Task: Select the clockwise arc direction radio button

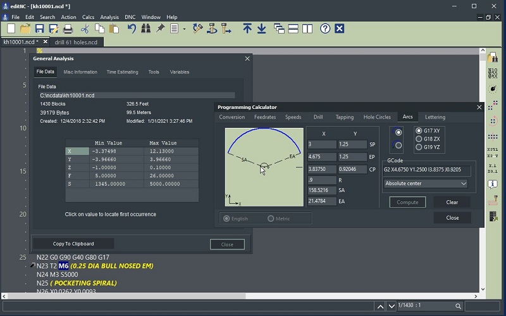Action: point(398,132)
